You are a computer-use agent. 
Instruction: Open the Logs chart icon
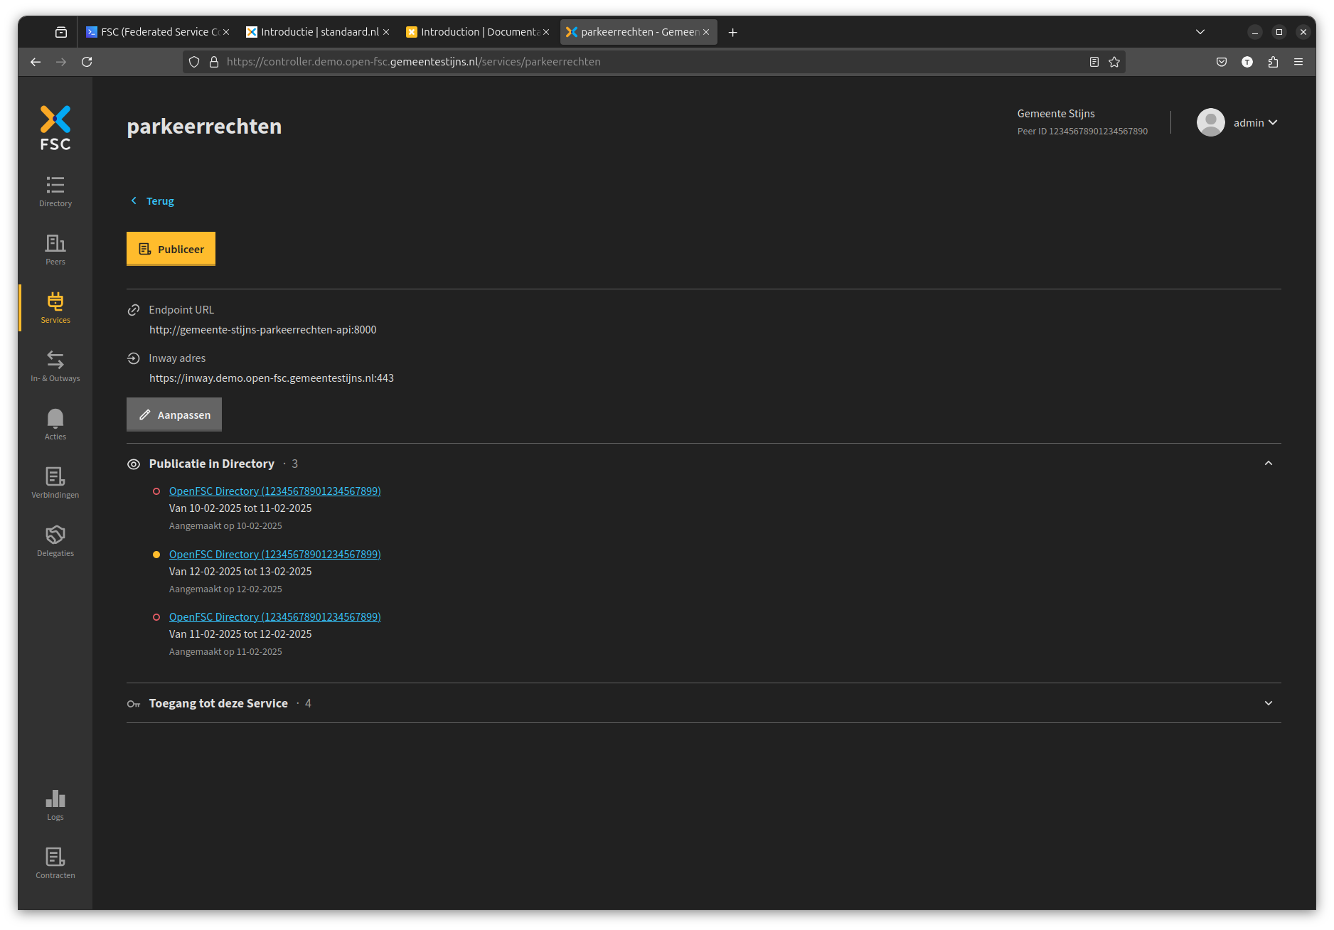click(55, 805)
